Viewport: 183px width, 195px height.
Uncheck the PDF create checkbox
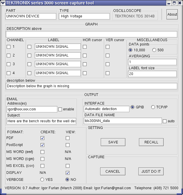pos(43,138)
